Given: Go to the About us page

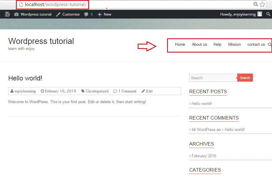Looking at the screenshot, I should (199, 45).
